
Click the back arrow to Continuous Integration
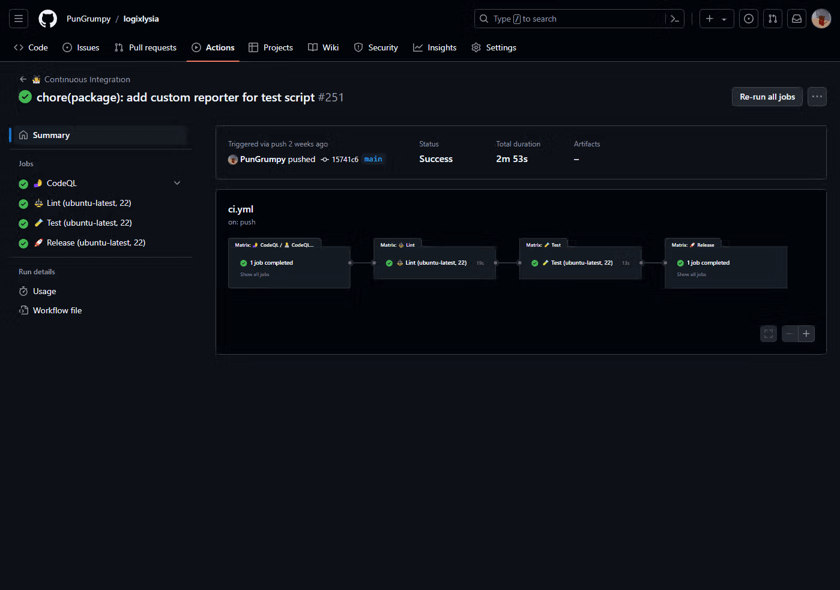pos(23,79)
